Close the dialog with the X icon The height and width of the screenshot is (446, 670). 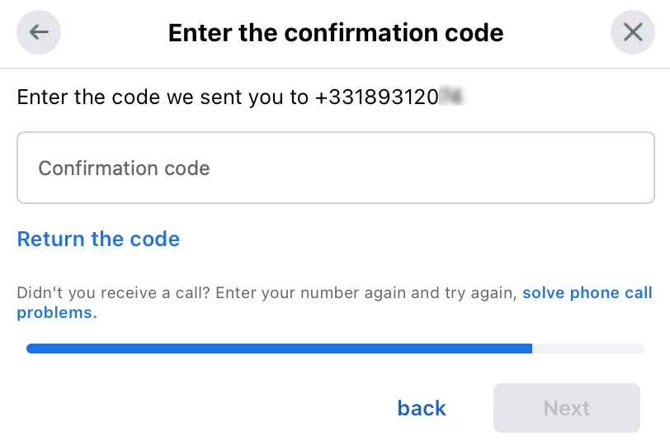tap(632, 33)
